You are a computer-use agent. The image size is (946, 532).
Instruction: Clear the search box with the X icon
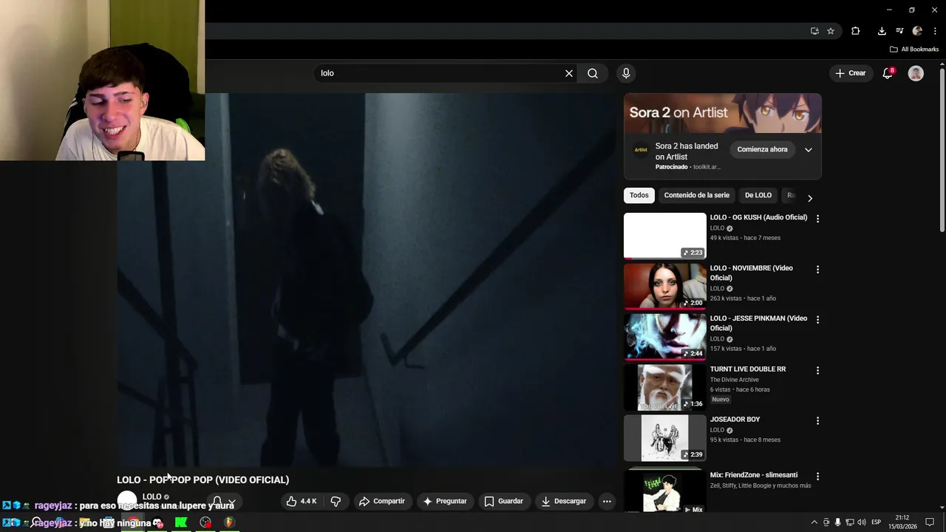coord(569,73)
